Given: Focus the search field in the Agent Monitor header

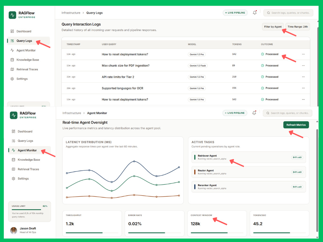Looking at the screenshot, I should point(287,113).
